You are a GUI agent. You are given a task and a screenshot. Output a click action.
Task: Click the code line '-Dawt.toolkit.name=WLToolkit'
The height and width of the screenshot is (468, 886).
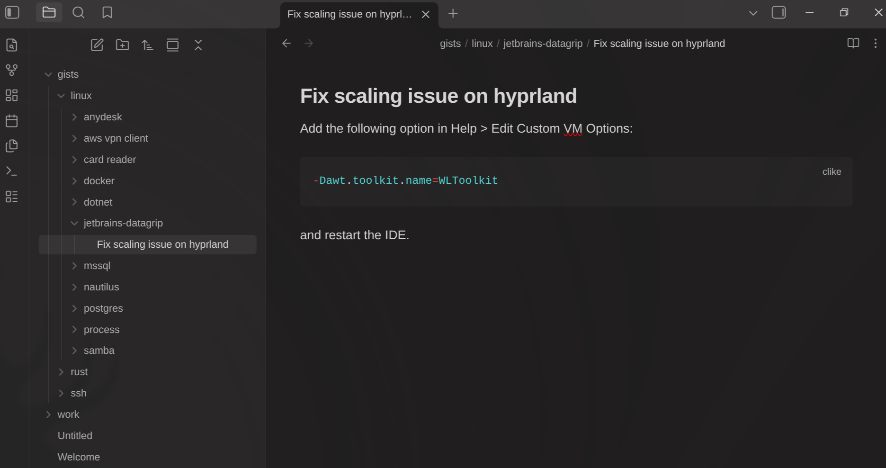coord(405,180)
